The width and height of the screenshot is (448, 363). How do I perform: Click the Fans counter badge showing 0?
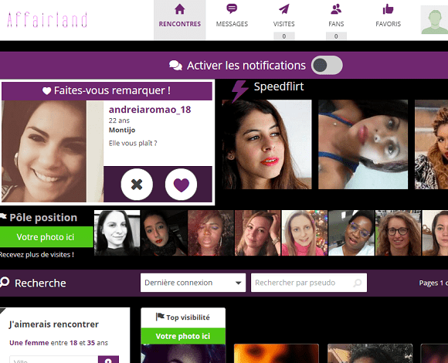[336, 36]
